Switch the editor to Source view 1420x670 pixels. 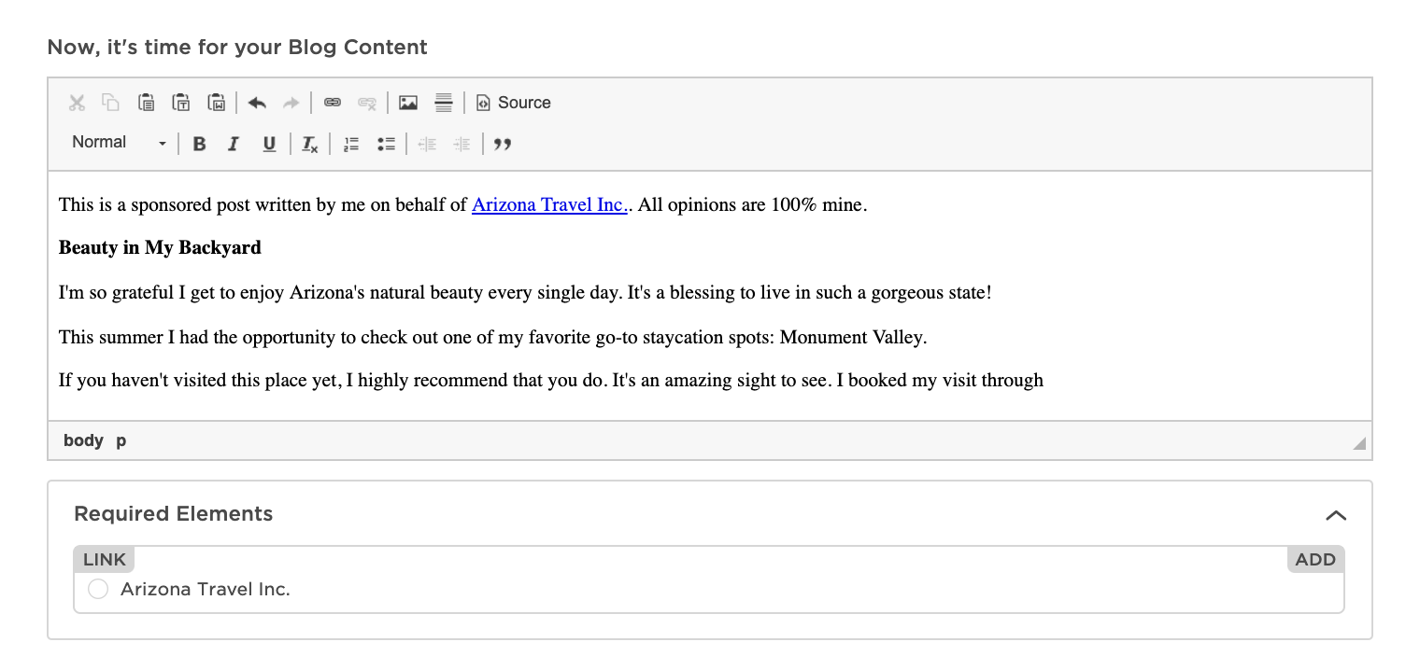514,103
